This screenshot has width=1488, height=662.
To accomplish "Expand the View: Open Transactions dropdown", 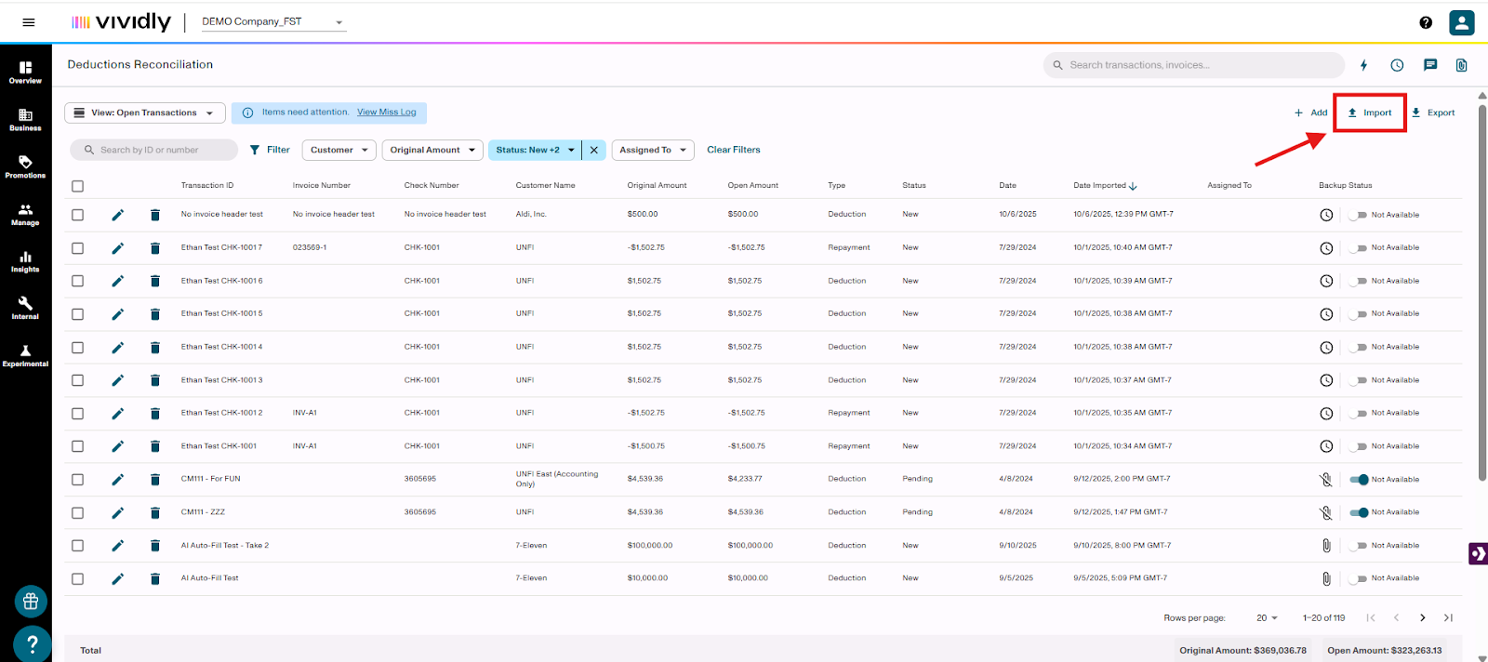I will click(145, 113).
